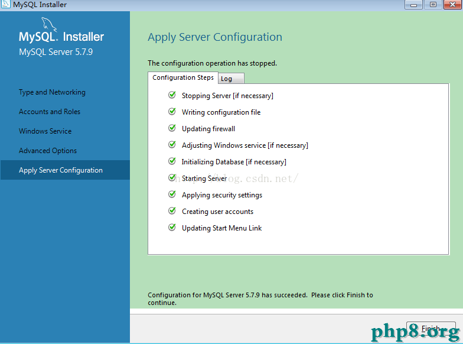The width and height of the screenshot is (463, 344).
Task: Click the check icon beside Initializing Database
Action: (172, 161)
